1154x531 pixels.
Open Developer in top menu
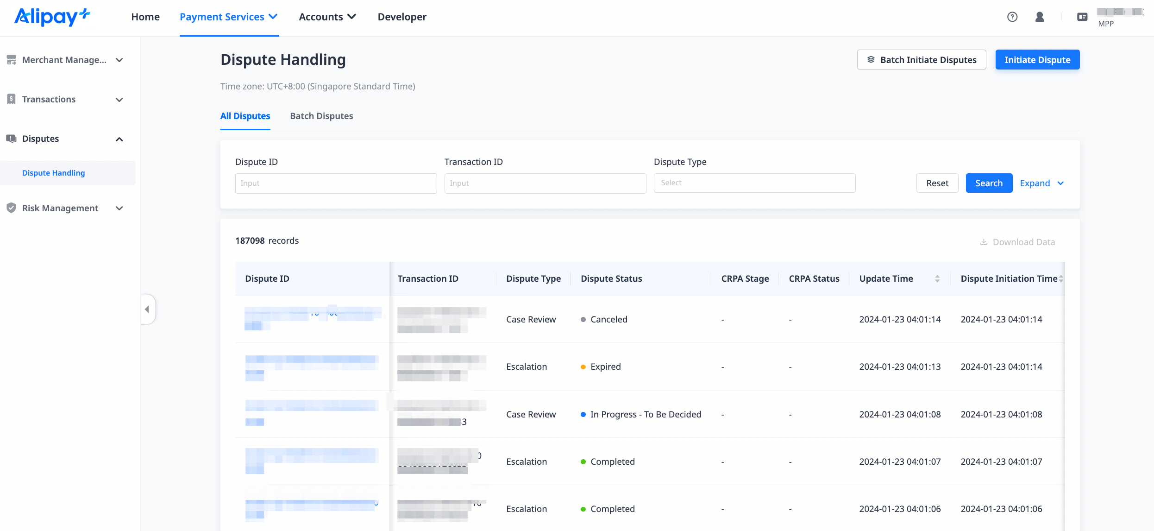pyautogui.click(x=402, y=17)
